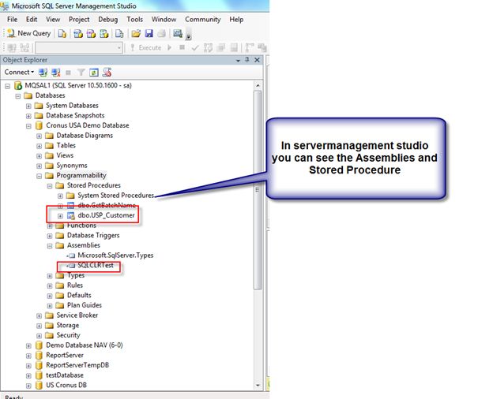The image size is (493, 399).
Task: Click the Analysis Services XMLA Query icon
Action: click(103, 34)
